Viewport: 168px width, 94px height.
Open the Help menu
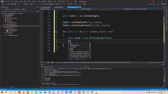(x=55, y=1)
